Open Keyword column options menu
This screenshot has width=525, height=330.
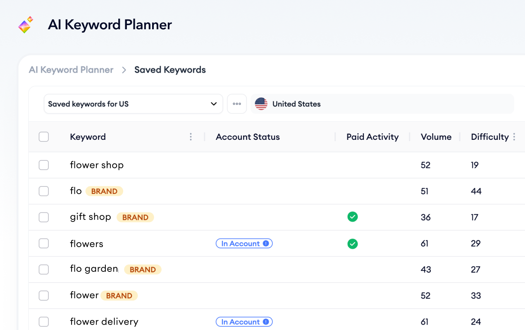coord(191,137)
